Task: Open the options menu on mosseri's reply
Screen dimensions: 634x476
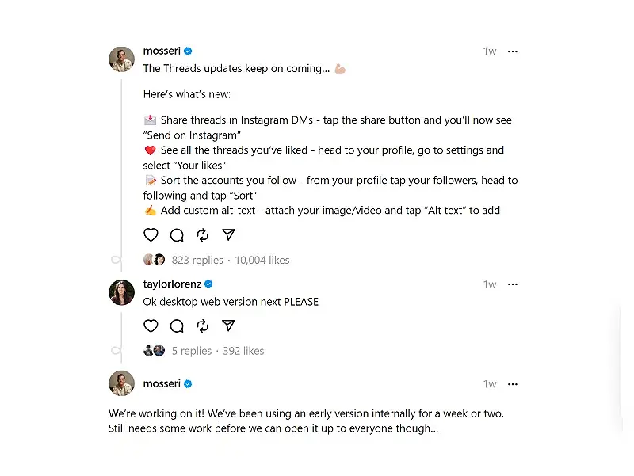Action: pos(512,383)
